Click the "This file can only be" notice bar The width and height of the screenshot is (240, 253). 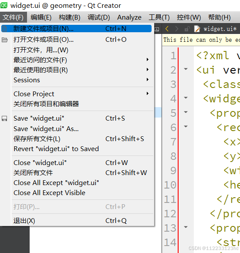point(201,40)
